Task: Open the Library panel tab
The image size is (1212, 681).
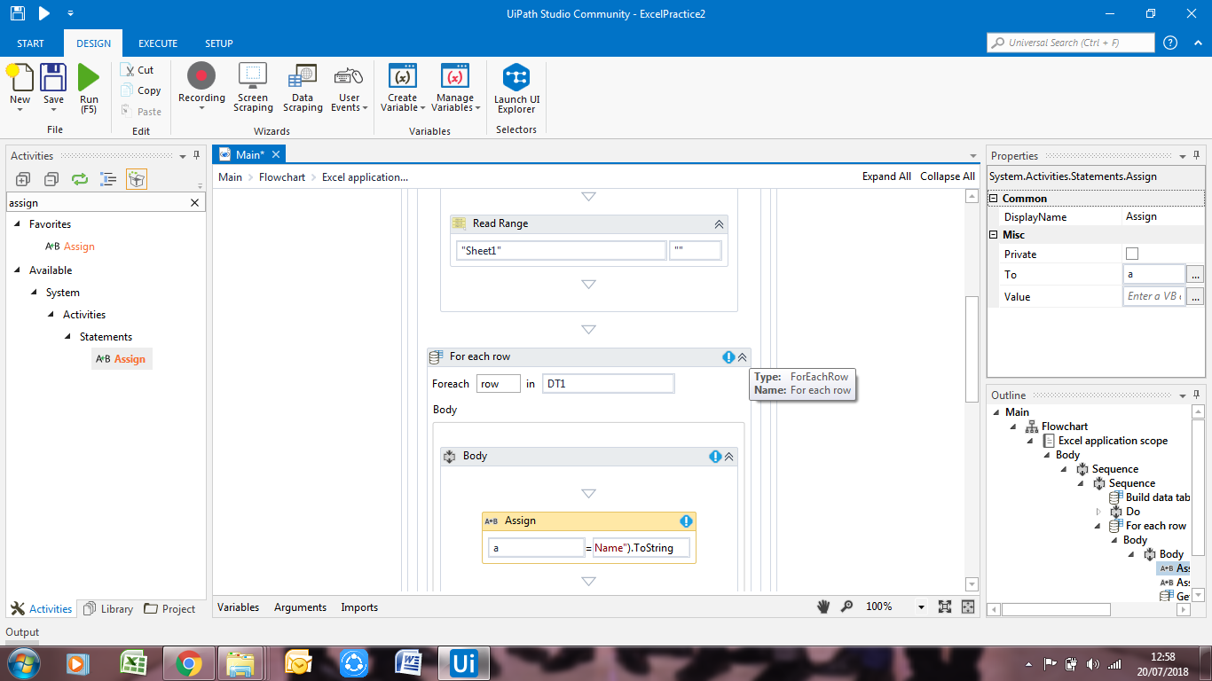Action: pos(108,609)
